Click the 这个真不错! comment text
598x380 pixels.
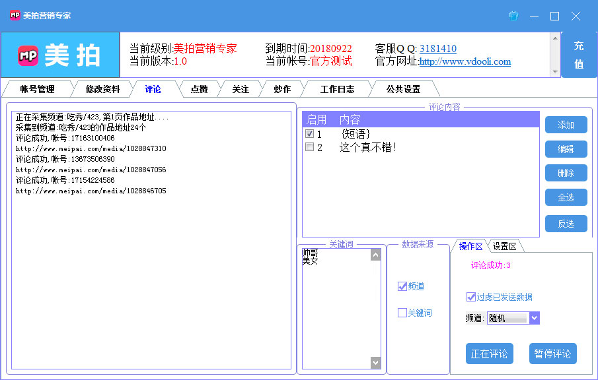367,147
